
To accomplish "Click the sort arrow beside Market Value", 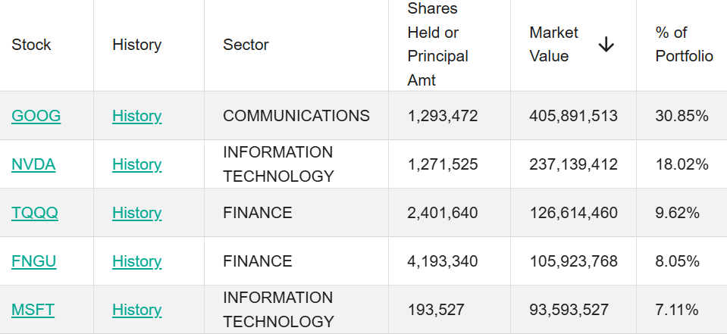I will point(606,45).
